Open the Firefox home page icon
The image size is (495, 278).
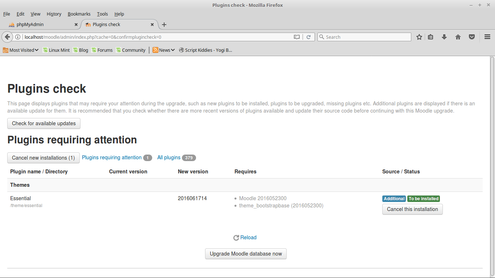(x=458, y=37)
